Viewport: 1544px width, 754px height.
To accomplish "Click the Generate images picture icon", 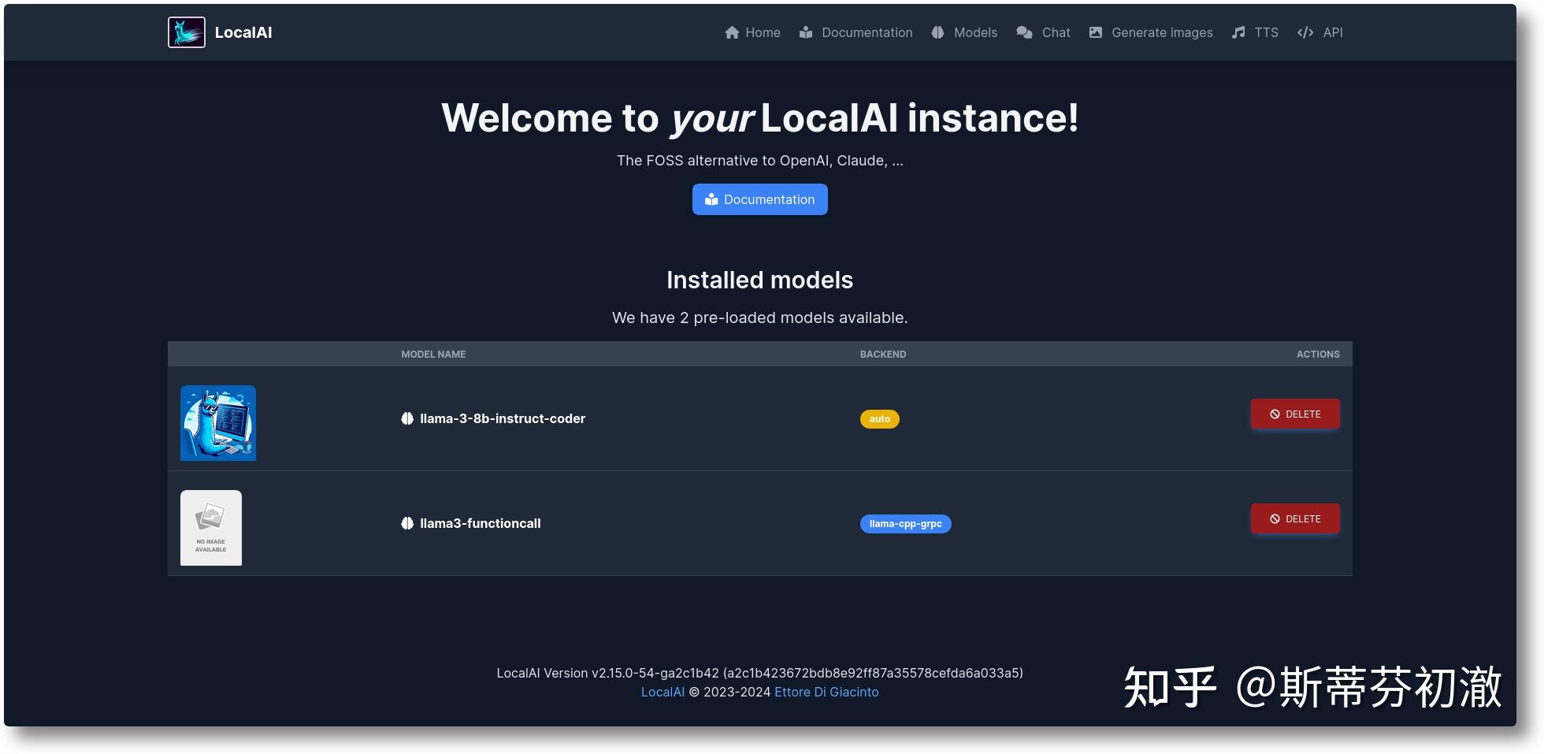I will pyautogui.click(x=1095, y=32).
